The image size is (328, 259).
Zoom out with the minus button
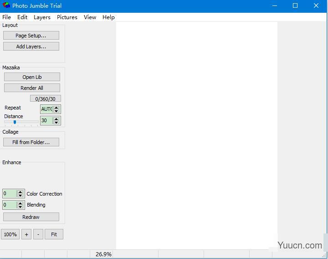click(x=38, y=234)
